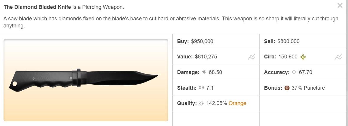
Task: Click the Diamond Bladed Knife title text
Action: 37,7
